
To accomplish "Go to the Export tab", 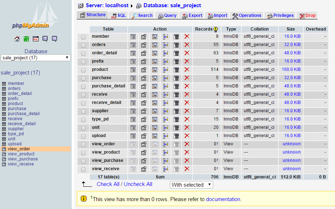I will click(192, 15).
